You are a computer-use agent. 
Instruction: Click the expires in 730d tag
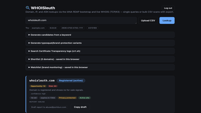[x=48, y=98]
